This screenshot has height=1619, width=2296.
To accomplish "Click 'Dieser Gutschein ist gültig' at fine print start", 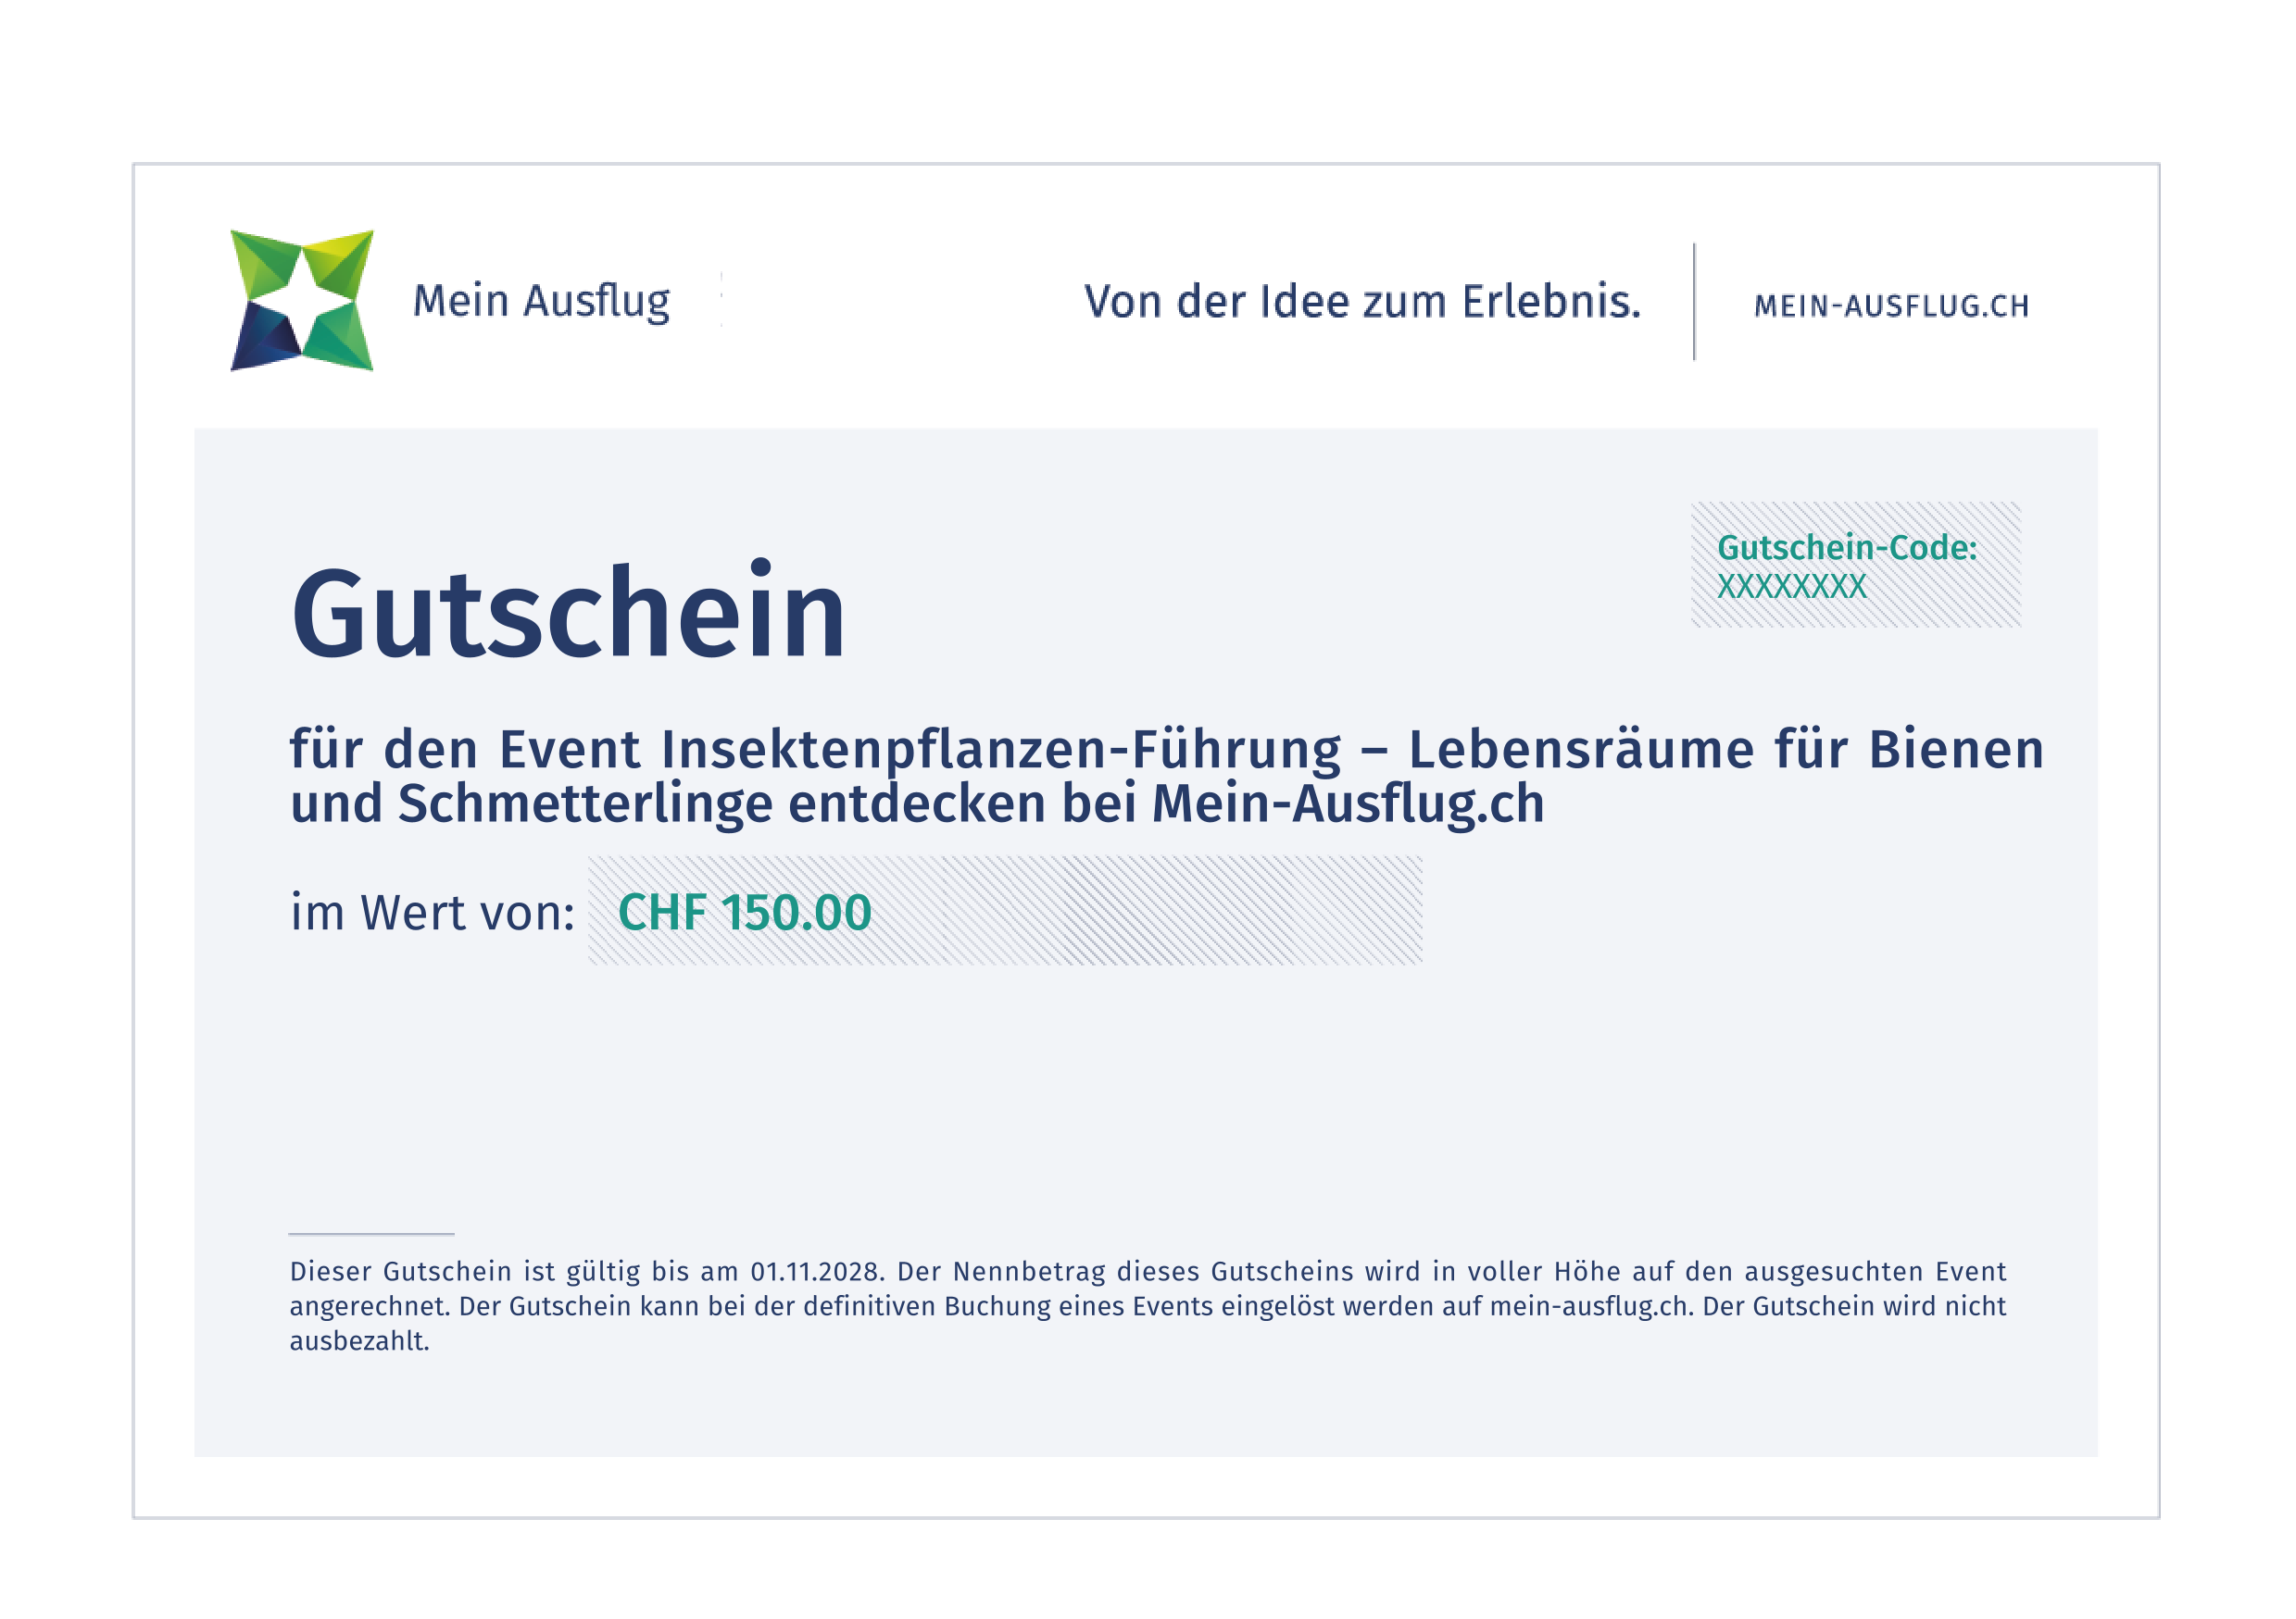I will coord(464,1271).
